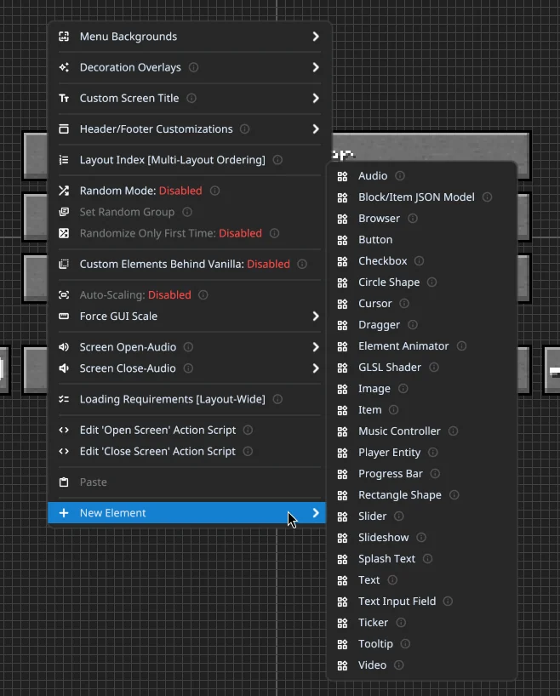Click the Close Screen Action Script code icon
The image size is (560, 696).
tap(64, 452)
